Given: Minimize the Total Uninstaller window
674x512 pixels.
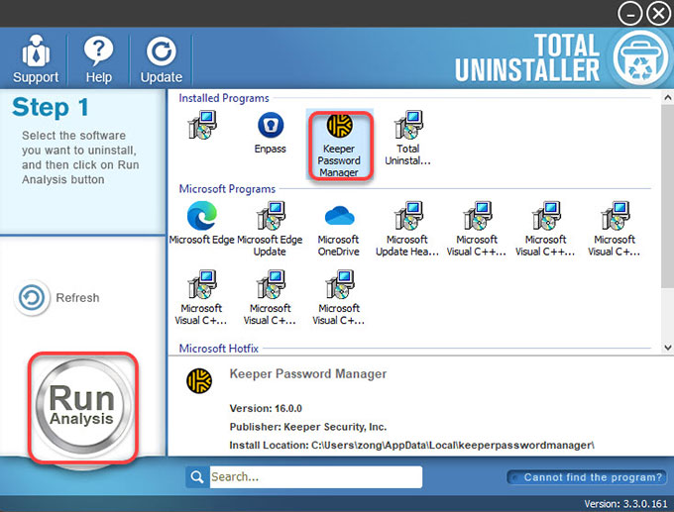Looking at the screenshot, I should pos(629,13).
